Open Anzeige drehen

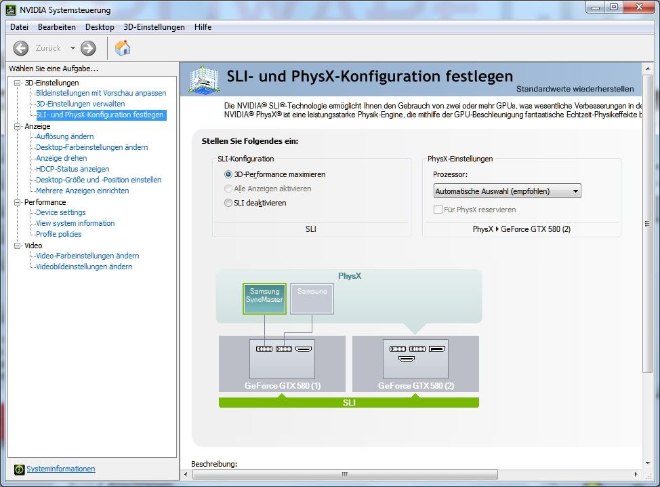[x=62, y=159]
